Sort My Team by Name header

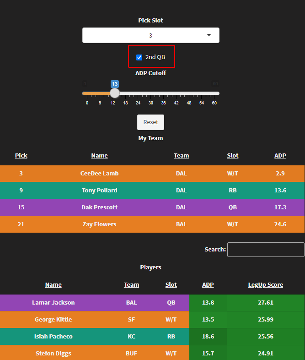coord(99,155)
